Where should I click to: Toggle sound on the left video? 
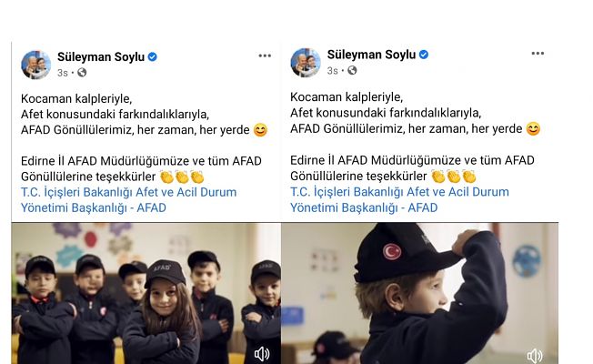262,354
